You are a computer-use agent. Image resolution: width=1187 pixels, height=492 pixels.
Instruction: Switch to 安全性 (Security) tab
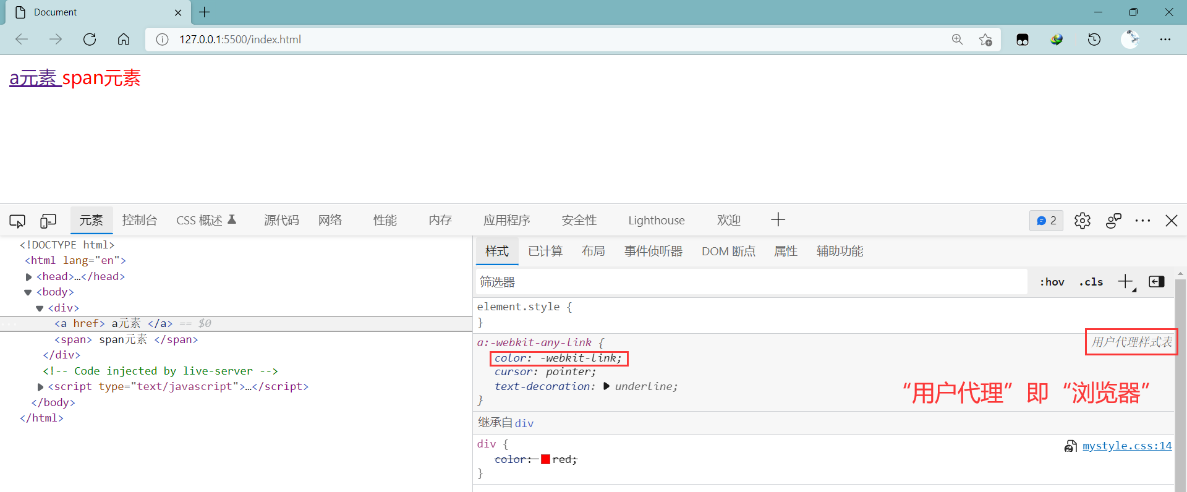click(579, 220)
